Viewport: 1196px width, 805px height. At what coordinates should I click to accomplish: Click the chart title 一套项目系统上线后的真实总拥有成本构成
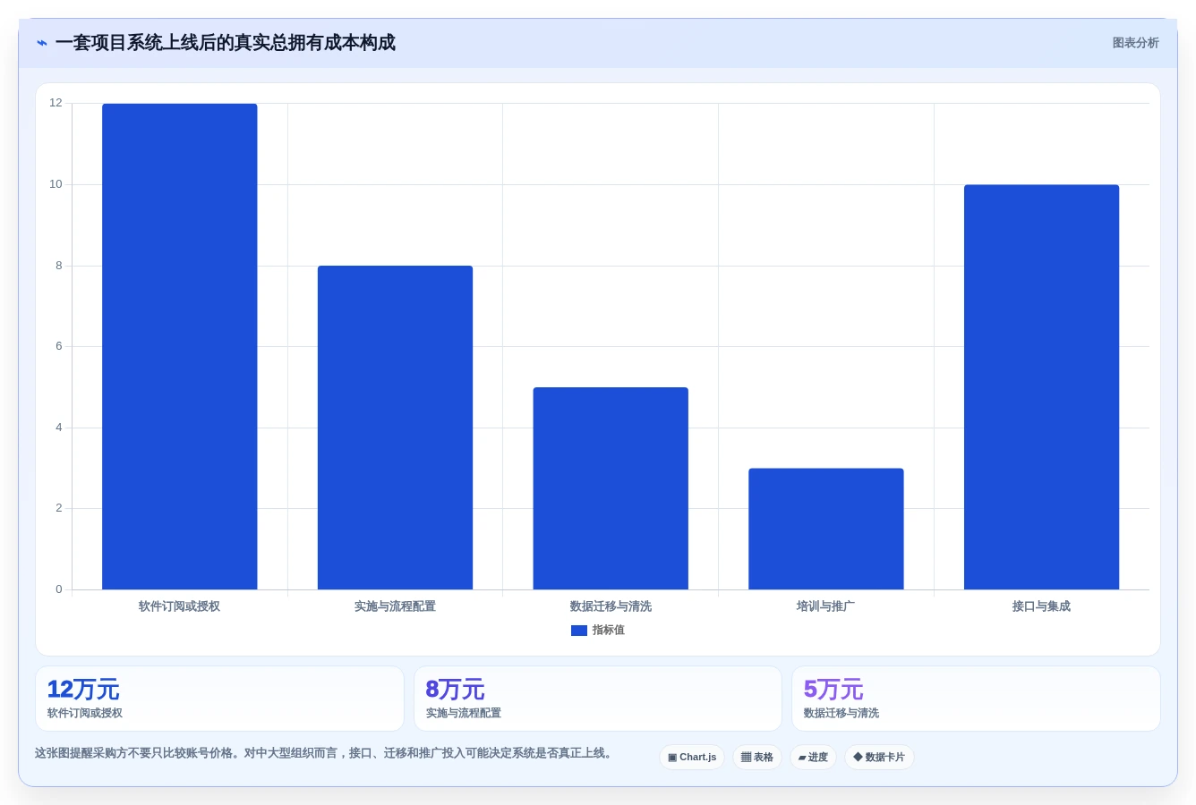point(225,43)
